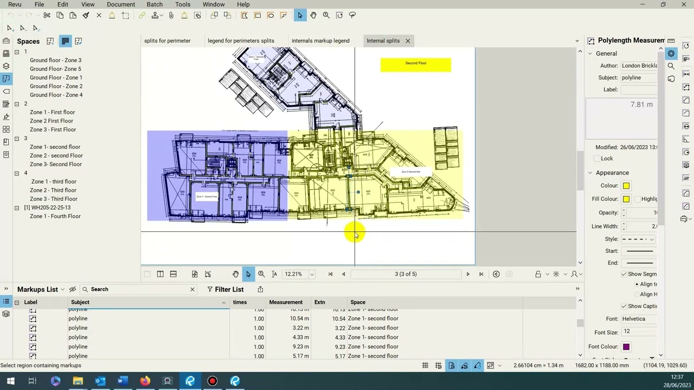Open the Markups List dropdown arrow
This screenshot has width=694, height=390.
point(63,290)
